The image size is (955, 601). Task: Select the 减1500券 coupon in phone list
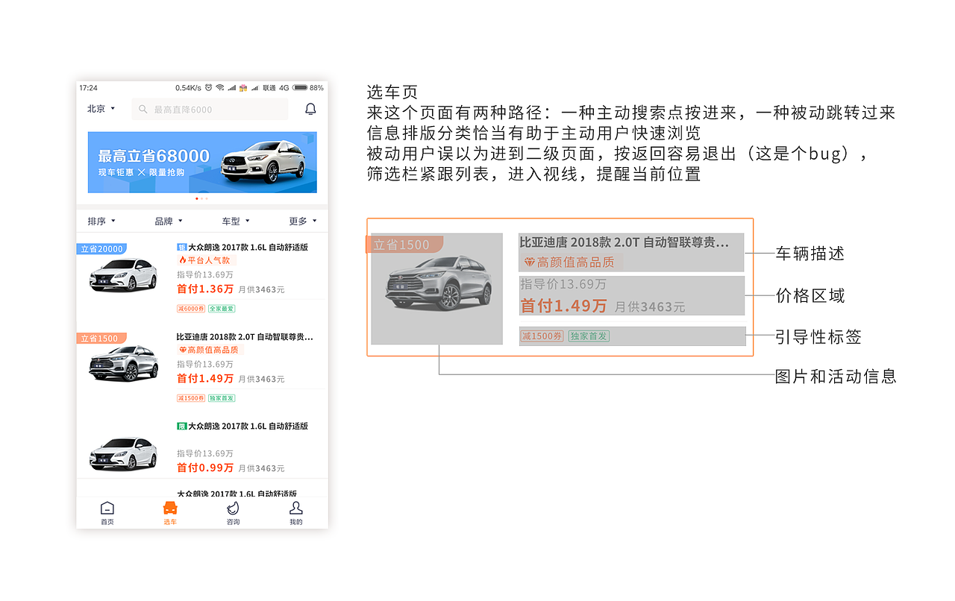tap(190, 398)
